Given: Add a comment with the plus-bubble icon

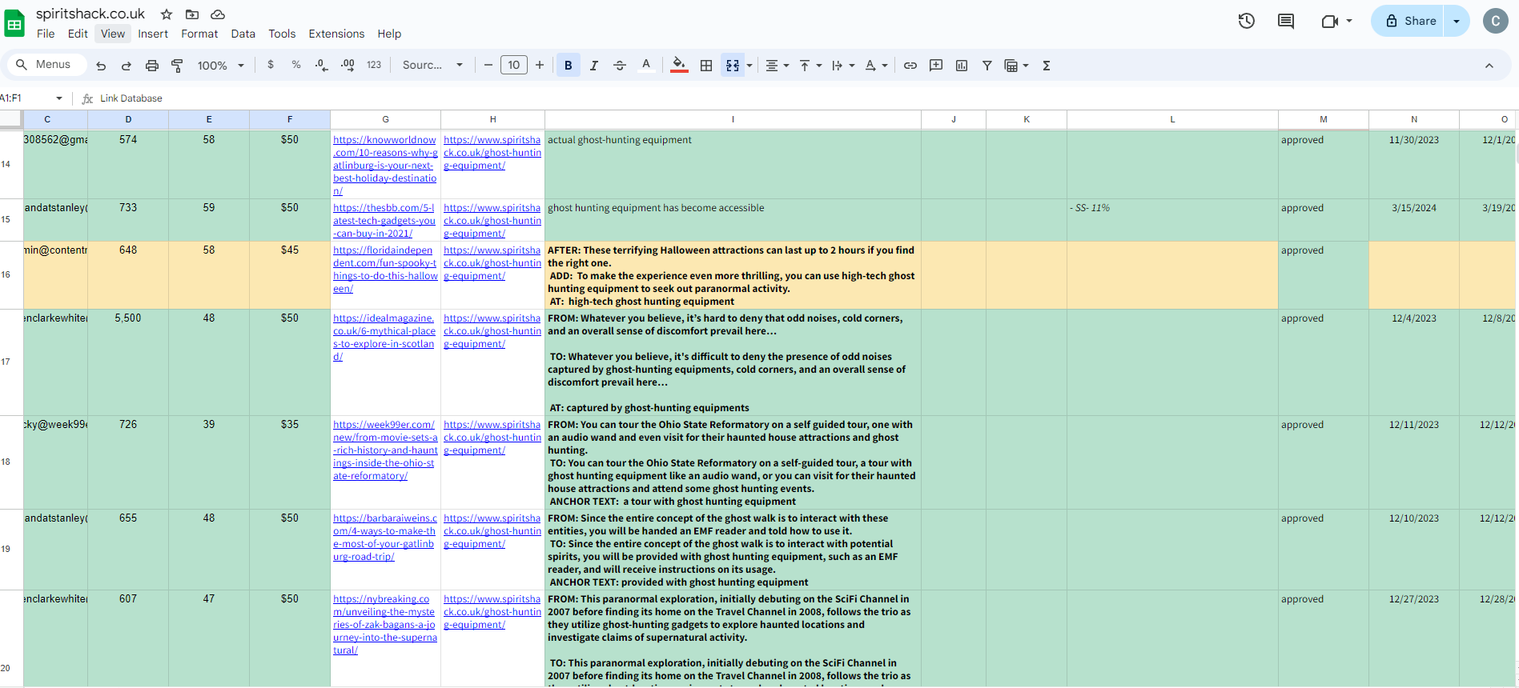Looking at the screenshot, I should coord(936,66).
